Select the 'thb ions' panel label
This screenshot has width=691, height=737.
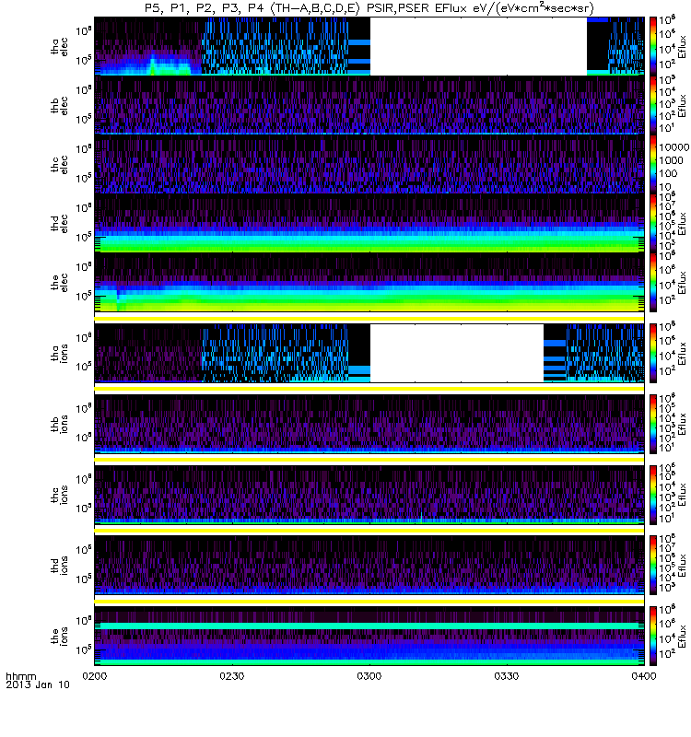tap(59, 424)
